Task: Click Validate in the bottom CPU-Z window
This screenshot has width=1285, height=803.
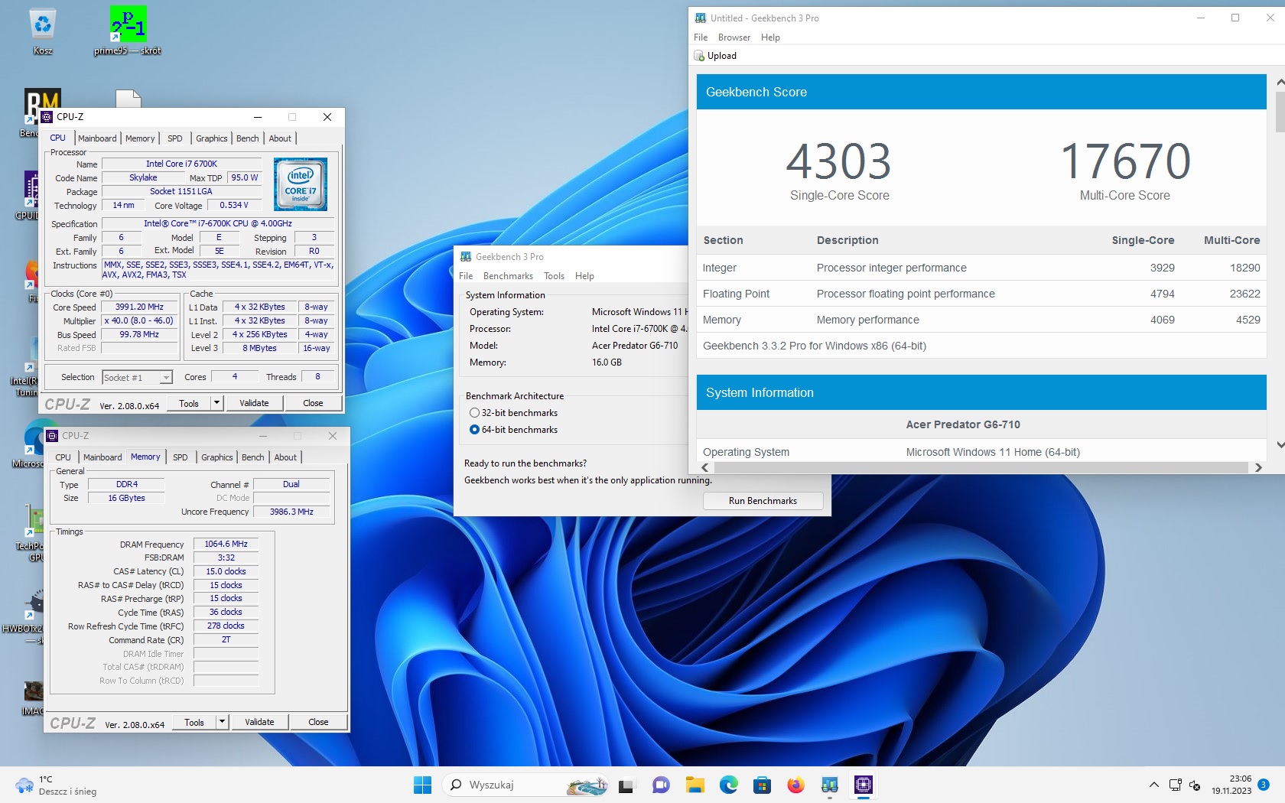Action: point(259,722)
